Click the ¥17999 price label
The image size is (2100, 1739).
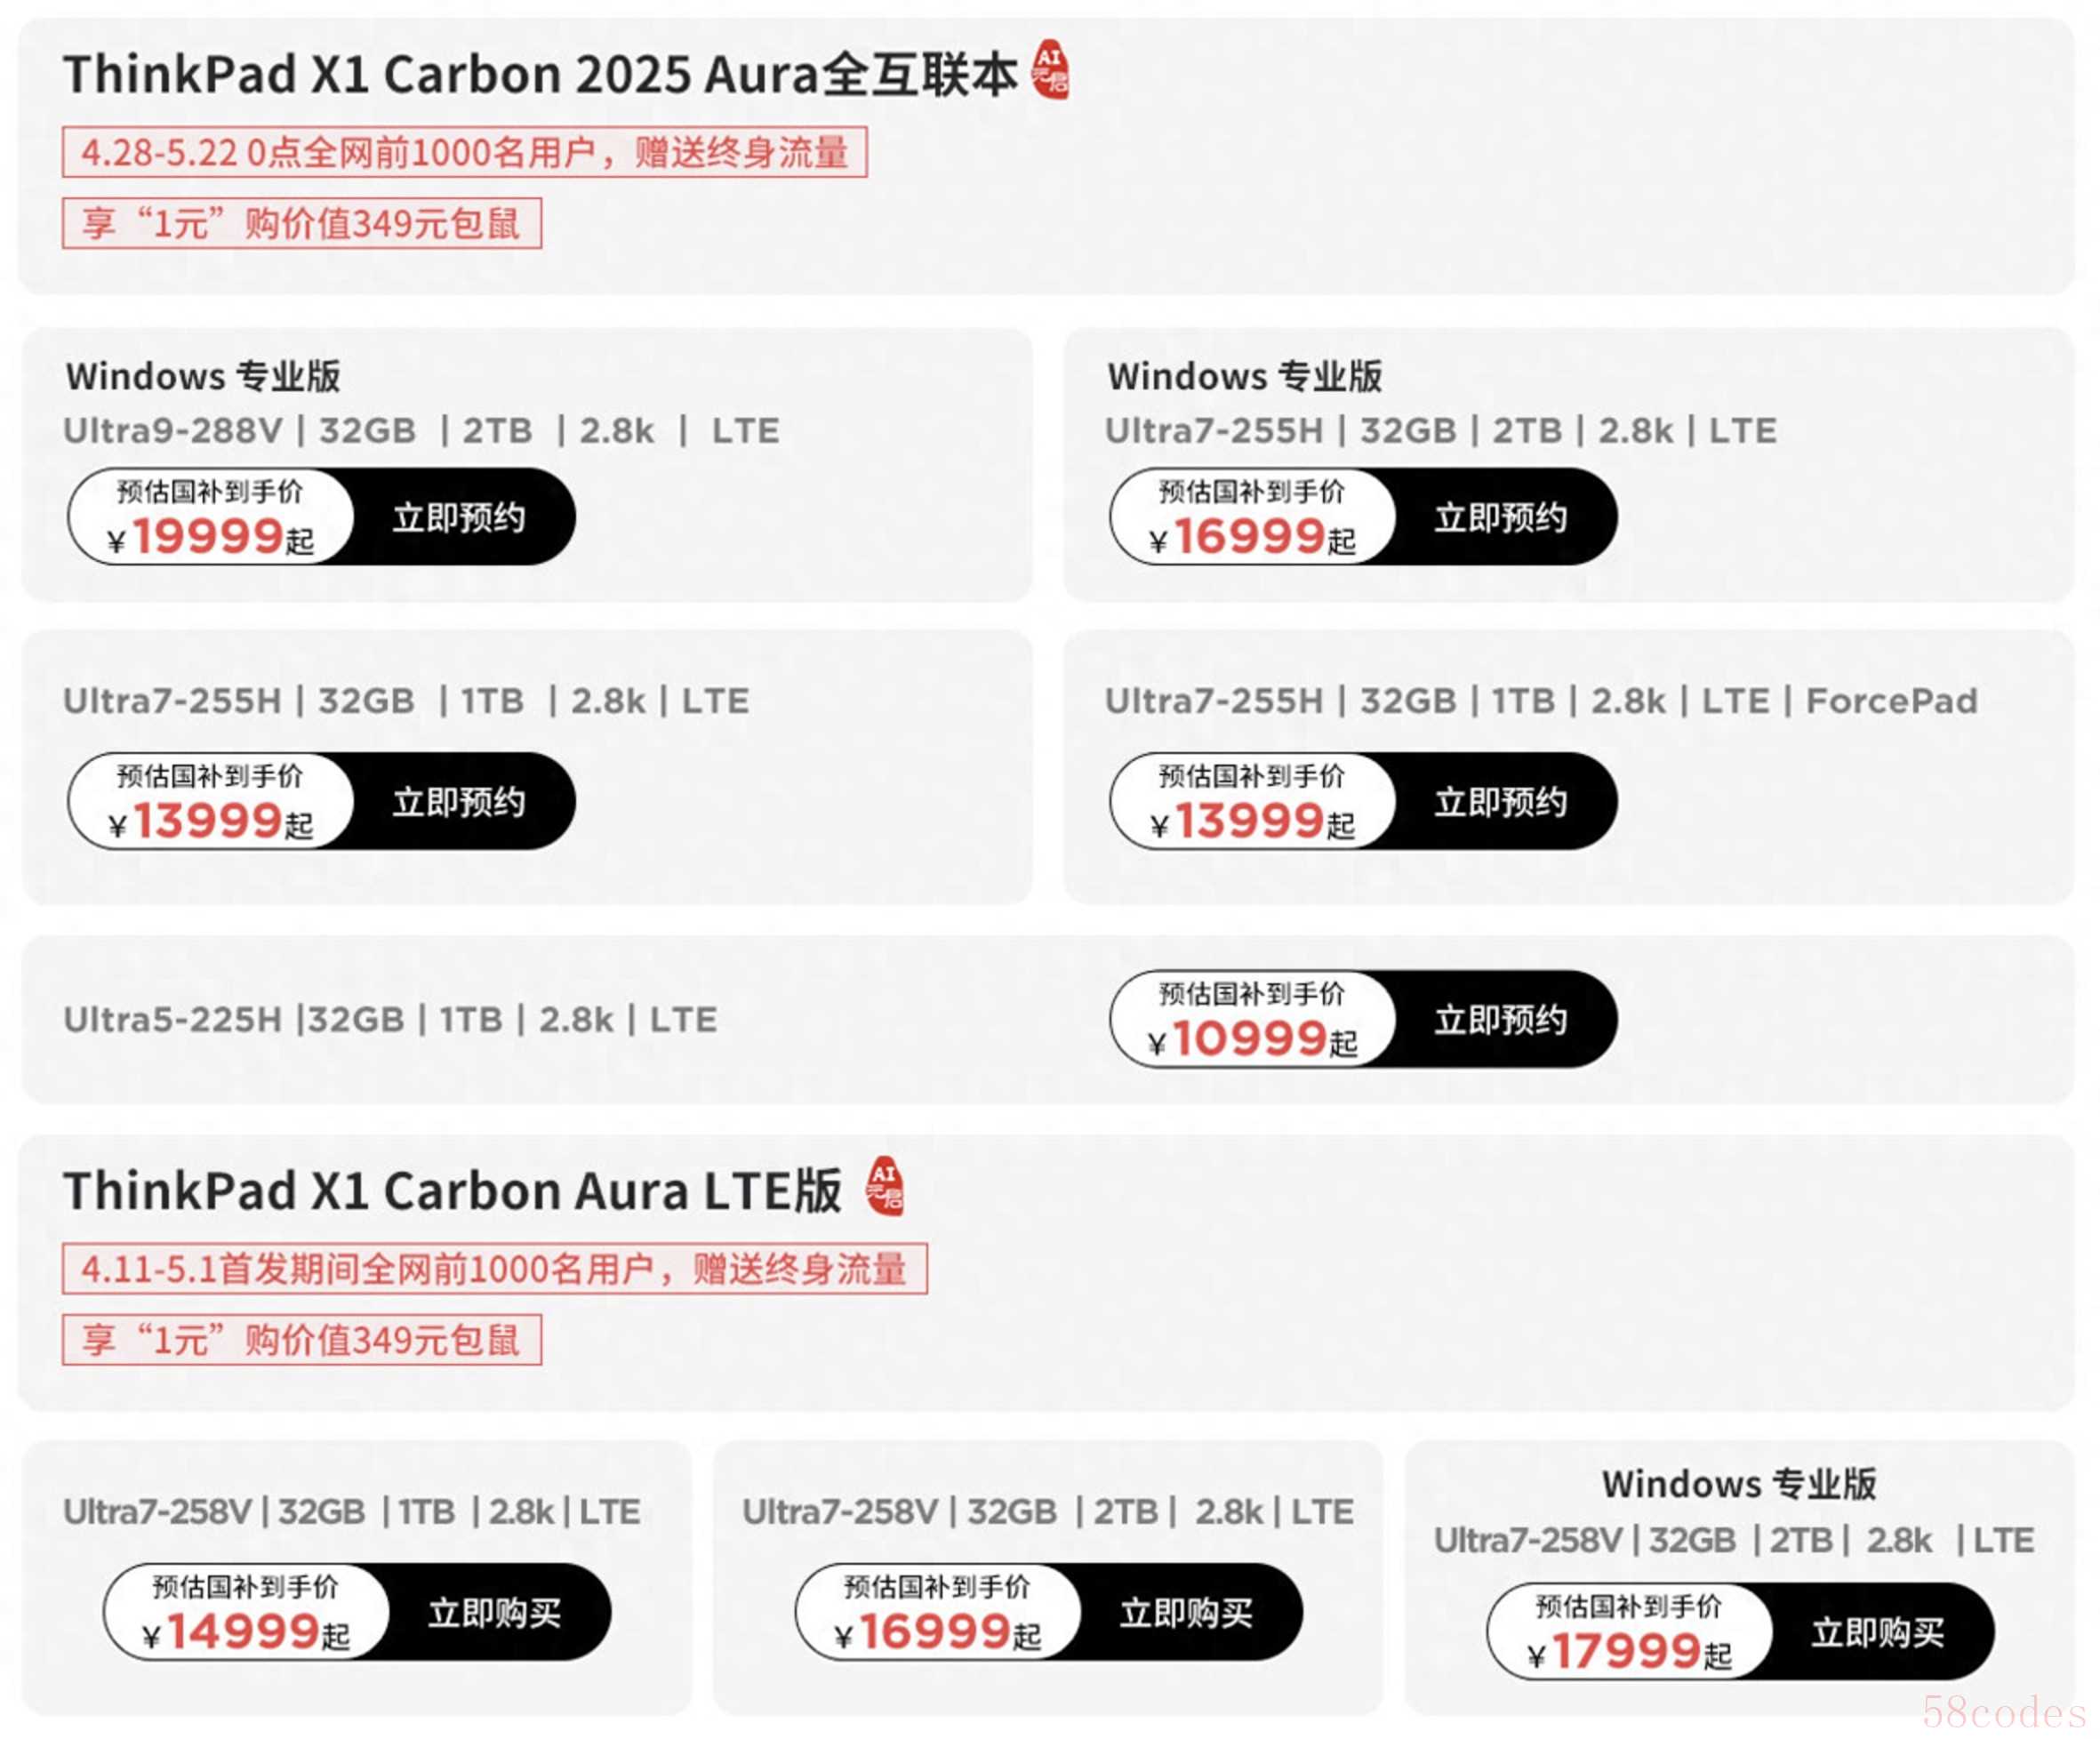point(1630,1650)
